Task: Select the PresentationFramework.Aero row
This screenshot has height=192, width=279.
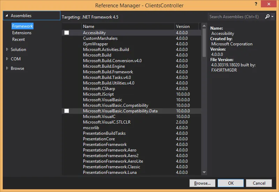Action: click(x=131, y=150)
